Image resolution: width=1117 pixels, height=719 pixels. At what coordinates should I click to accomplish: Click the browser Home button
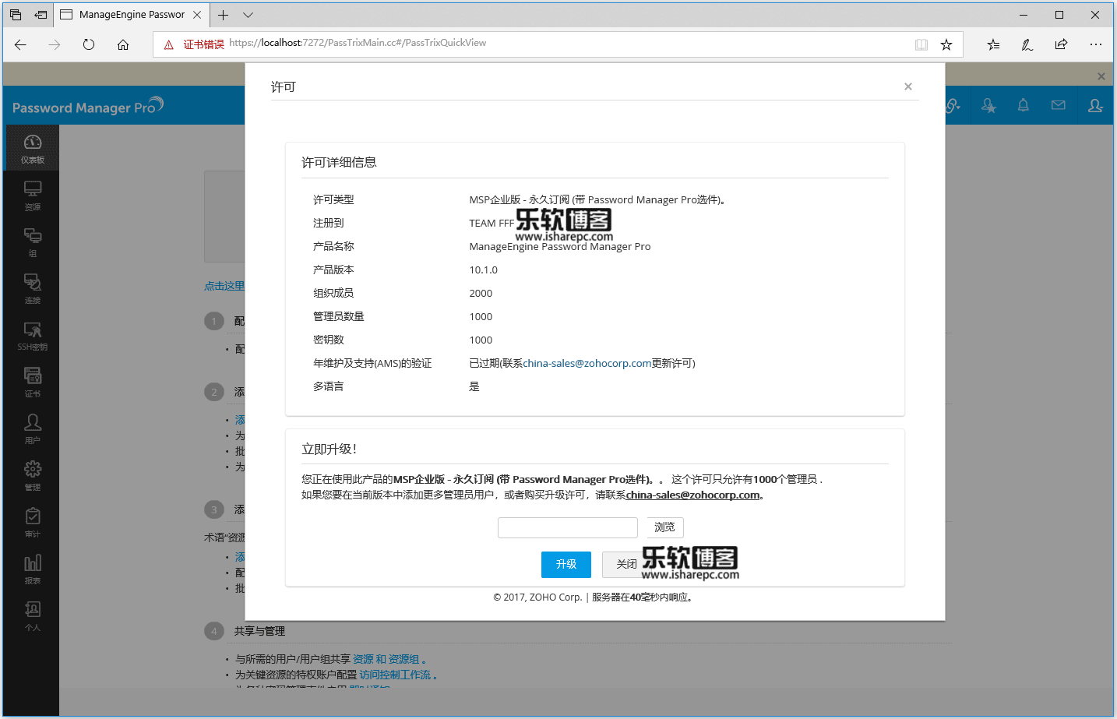tap(123, 44)
